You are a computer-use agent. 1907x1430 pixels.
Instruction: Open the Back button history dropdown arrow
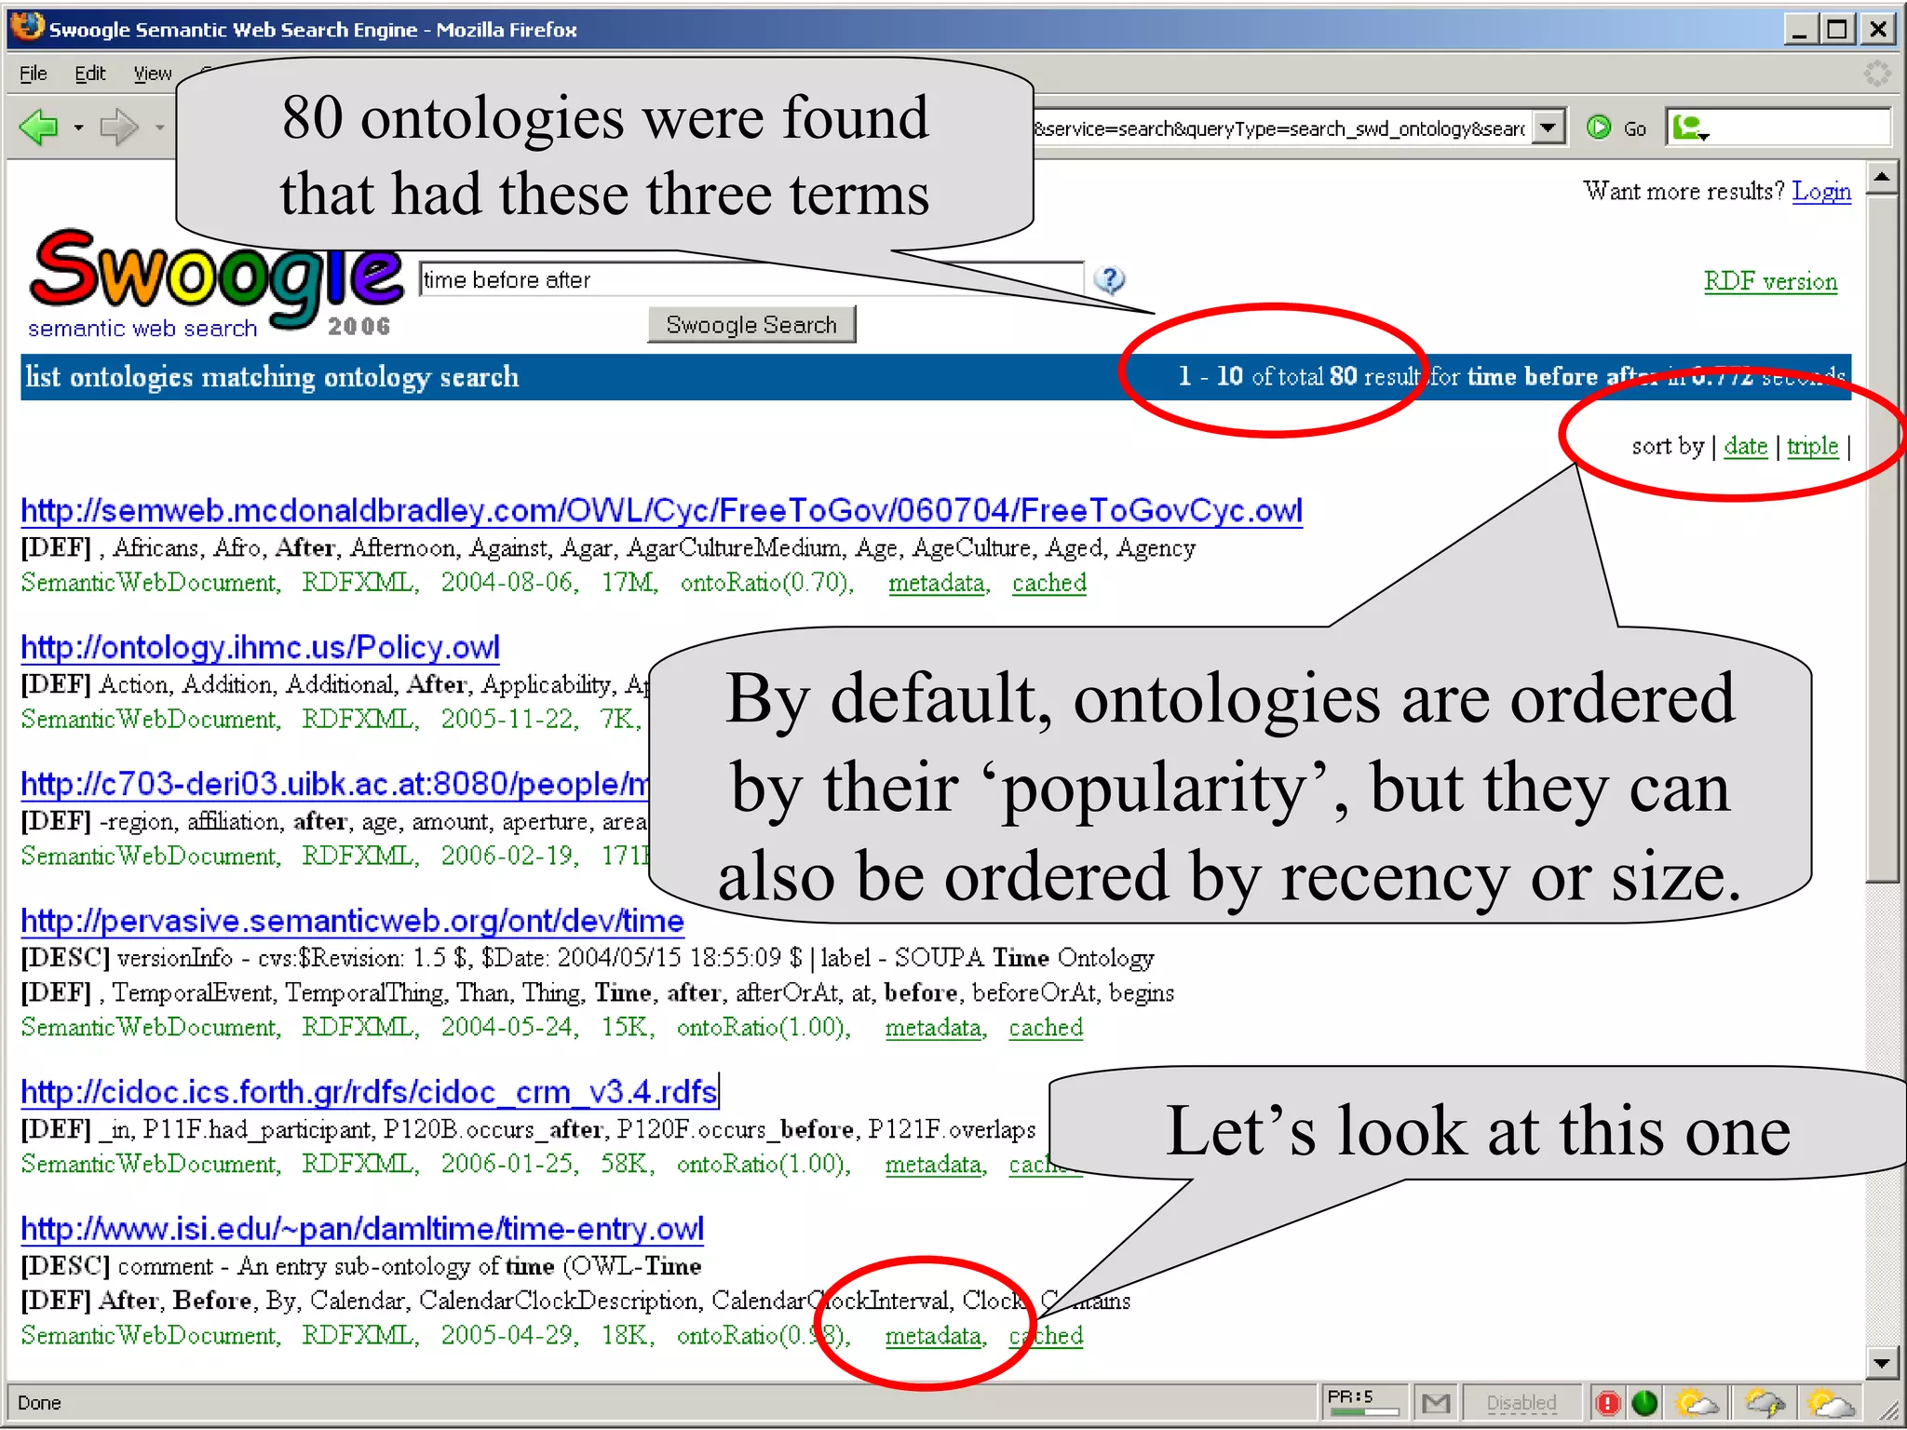click(78, 128)
